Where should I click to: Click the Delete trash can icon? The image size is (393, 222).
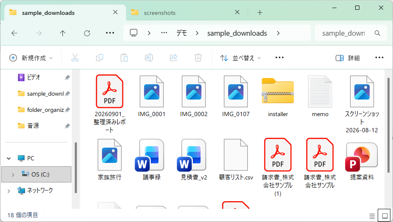point(198,58)
